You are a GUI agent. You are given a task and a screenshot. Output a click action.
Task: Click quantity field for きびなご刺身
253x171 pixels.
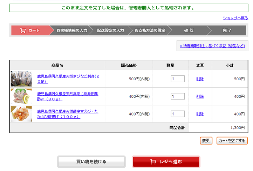[x=178, y=79]
